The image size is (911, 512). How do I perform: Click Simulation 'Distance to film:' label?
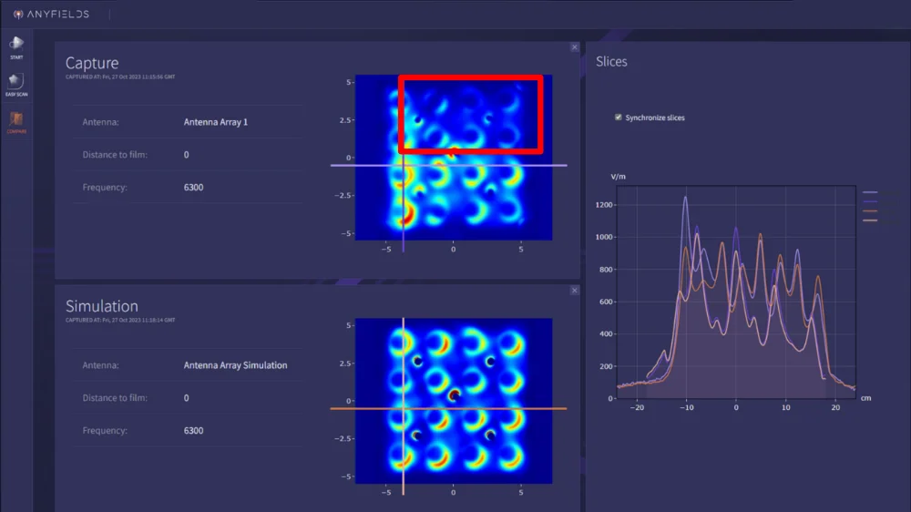point(115,398)
